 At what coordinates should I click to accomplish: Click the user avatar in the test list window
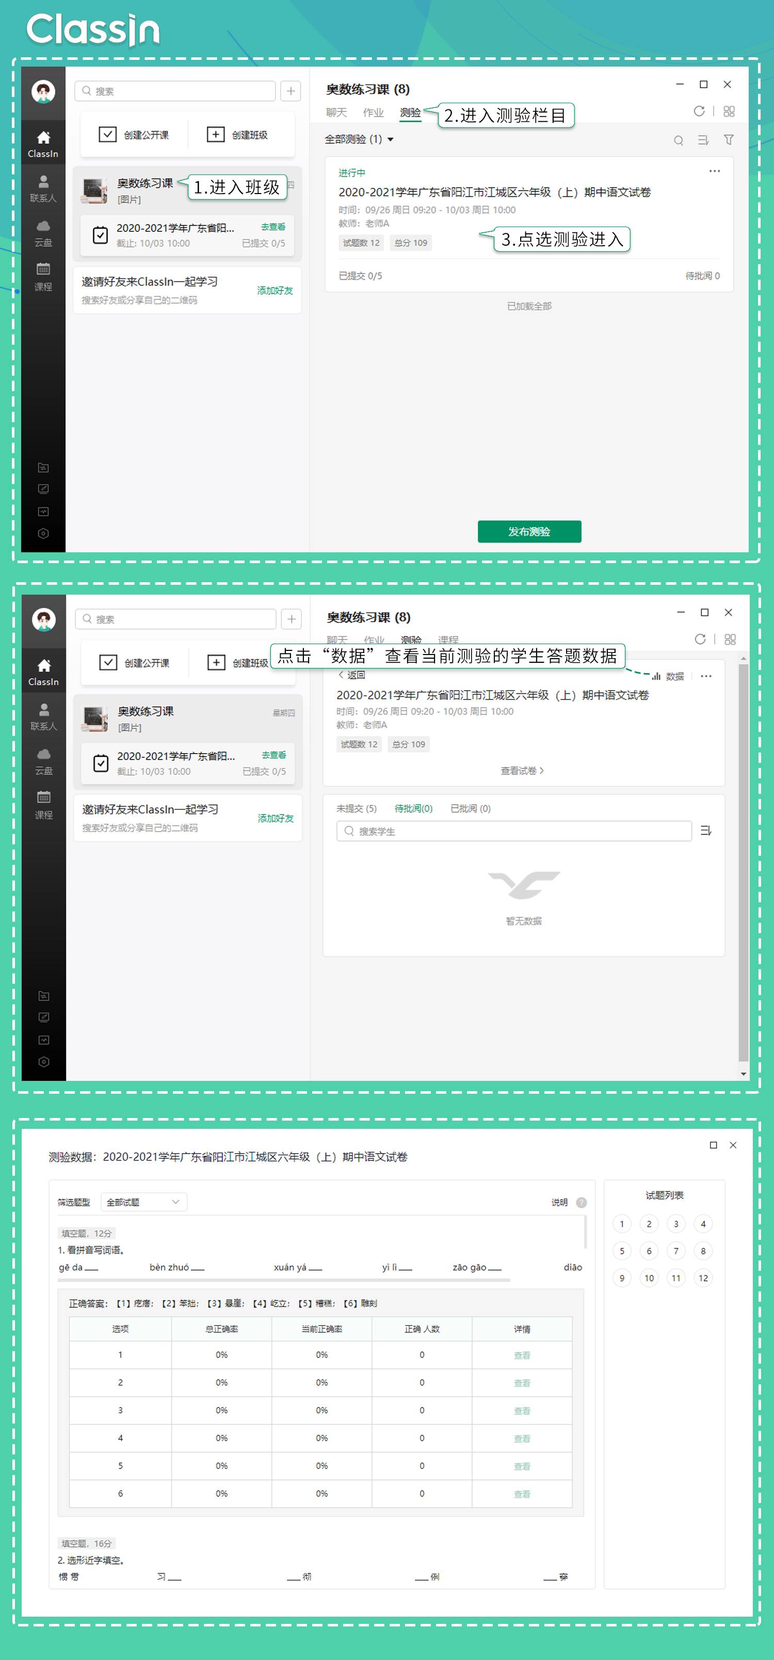click(x=43, y=92)
